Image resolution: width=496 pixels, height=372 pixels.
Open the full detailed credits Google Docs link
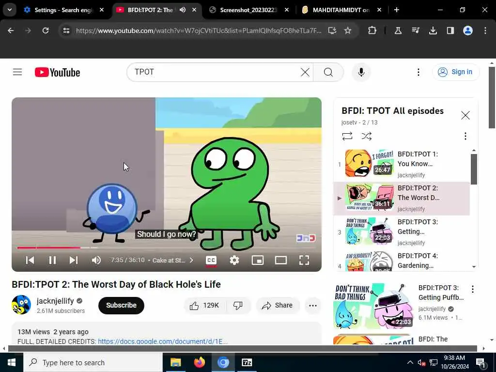(163, 341)
